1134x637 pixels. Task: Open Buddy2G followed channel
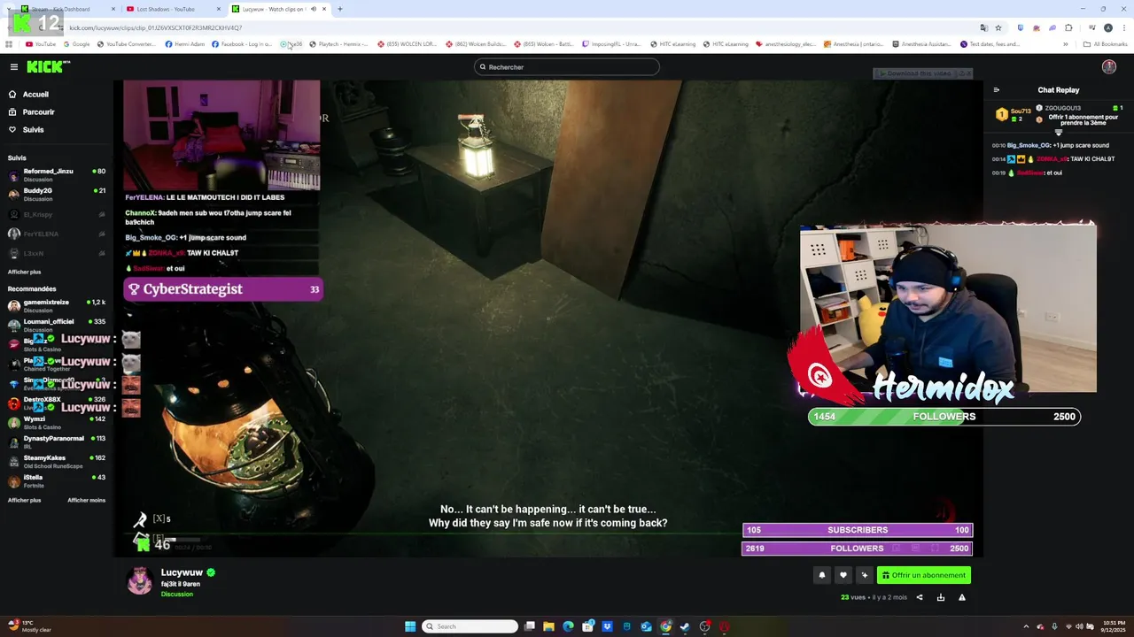57,194
